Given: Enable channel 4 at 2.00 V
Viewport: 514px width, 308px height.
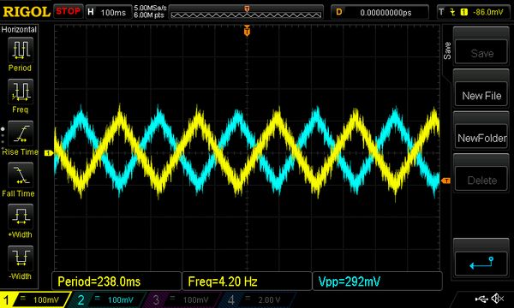Looking at the screenshot, I should [x=255, y=299].
